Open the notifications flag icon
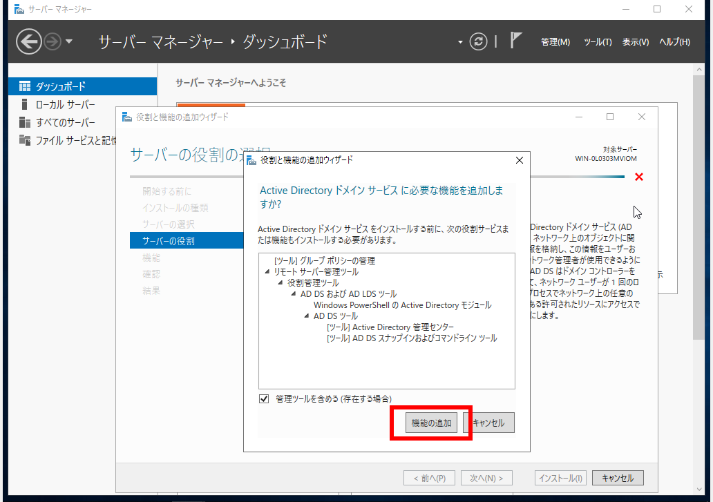This screenshot has width=713, height=502. pos(515,41)
